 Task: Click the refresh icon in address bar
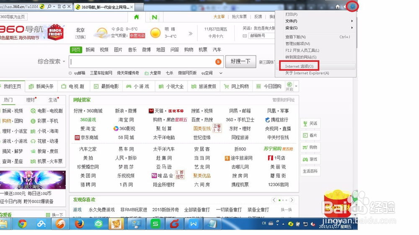64,6
